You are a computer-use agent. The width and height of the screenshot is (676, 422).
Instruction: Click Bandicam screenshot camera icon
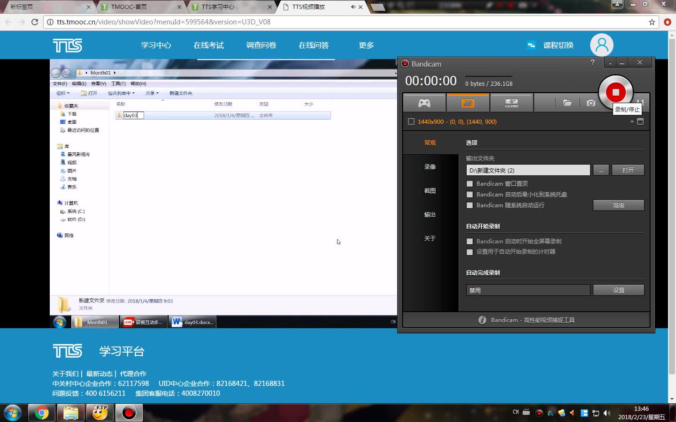tap(591, 103)
